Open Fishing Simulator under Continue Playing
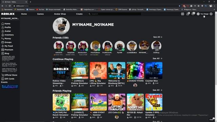The height and width of the screenshot is (122, 217). [x=80, y=70]
